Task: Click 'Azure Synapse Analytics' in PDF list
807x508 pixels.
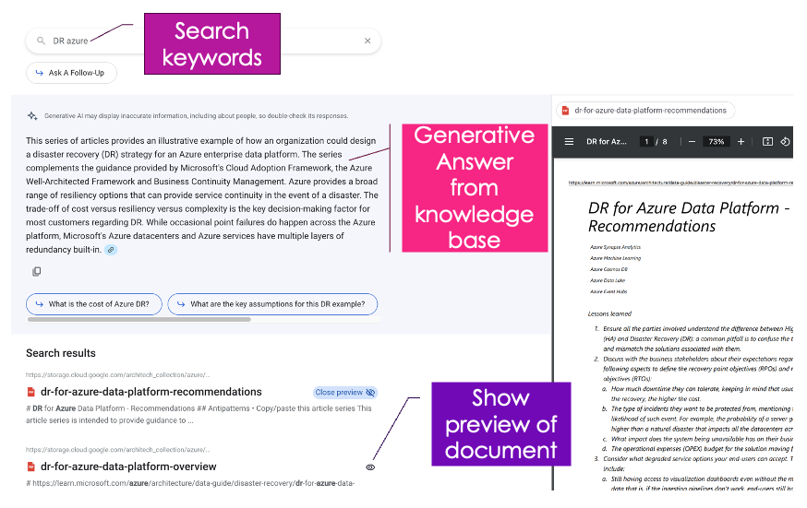Action: (x=615, y=248)
